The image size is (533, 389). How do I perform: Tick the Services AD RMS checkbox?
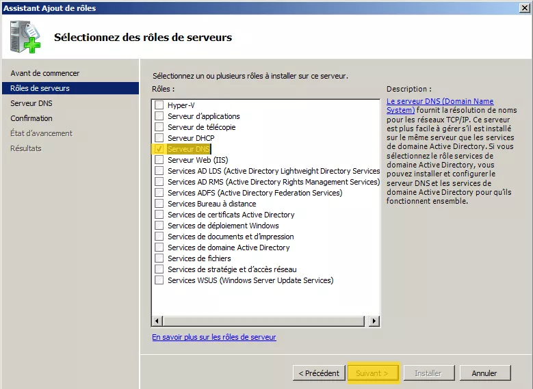click(159, 181)
